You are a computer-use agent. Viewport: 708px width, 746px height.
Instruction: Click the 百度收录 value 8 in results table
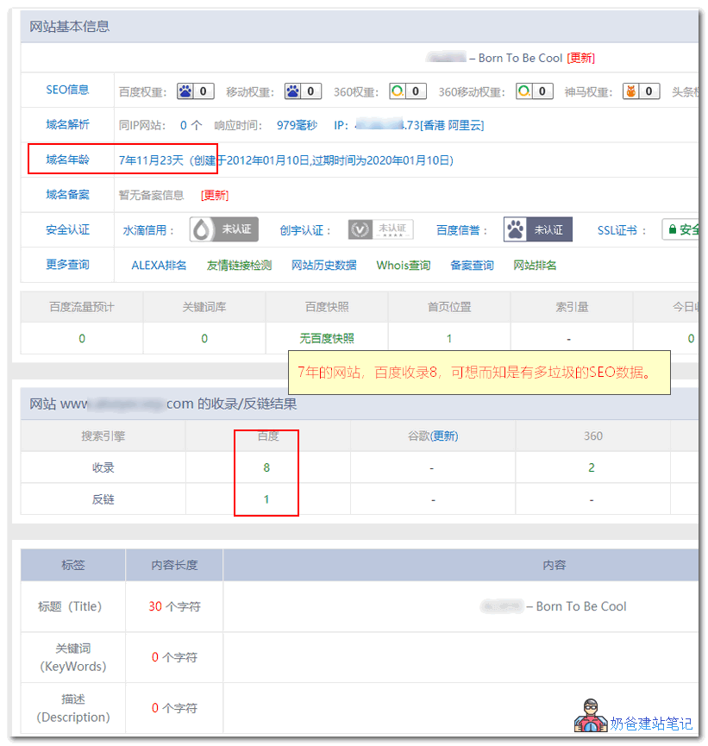coord(266,467)
